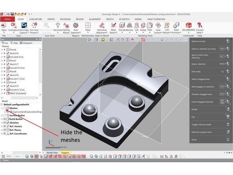Open the Mesh Sketch dropdown arrow
Viewport: 233px width, 175px height.
click(116, 33)
